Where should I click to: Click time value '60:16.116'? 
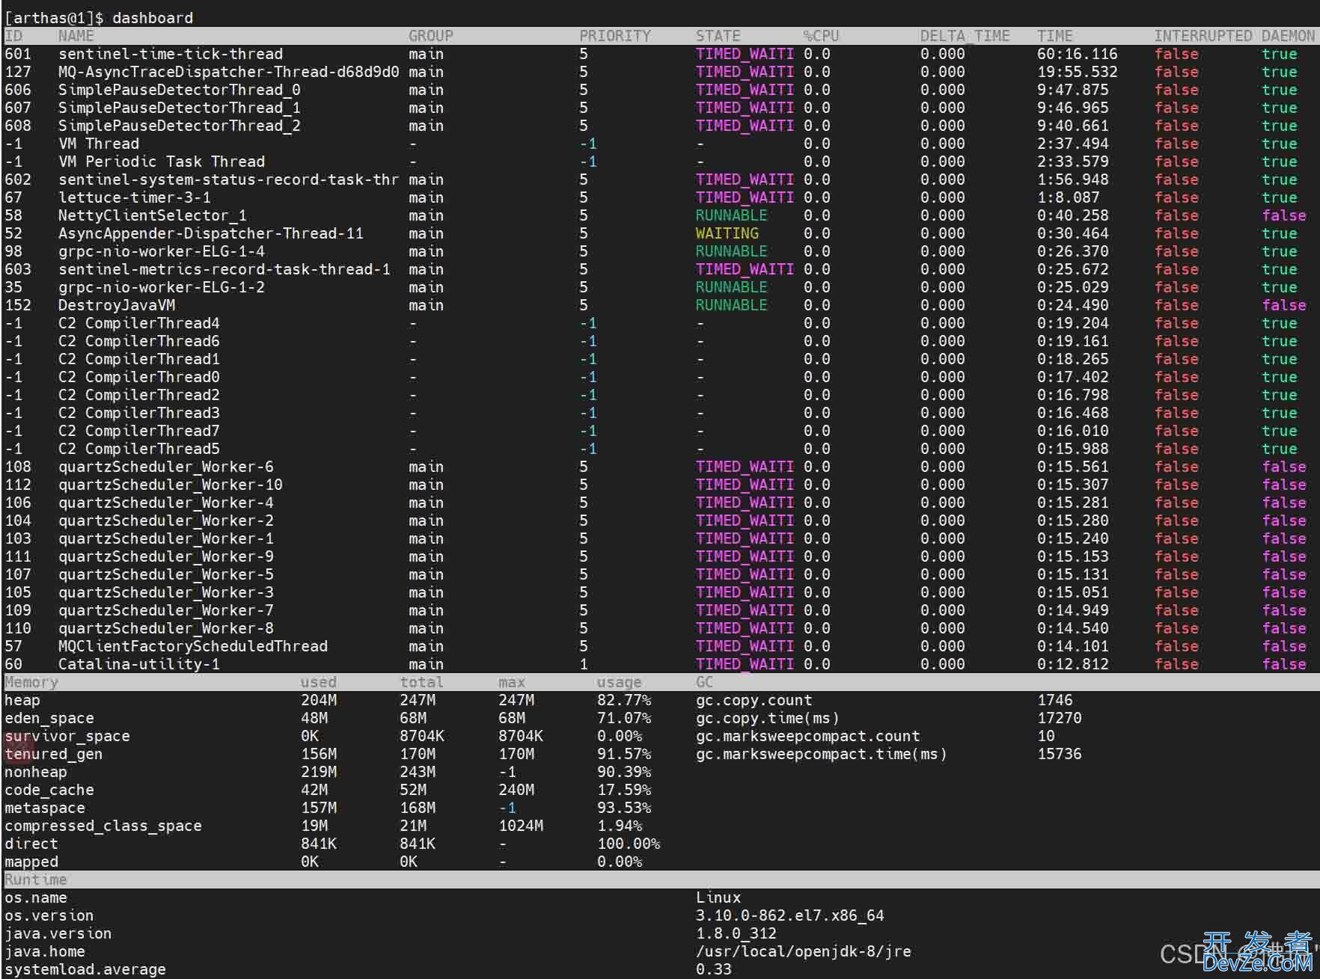click(x=1078, y=54)
